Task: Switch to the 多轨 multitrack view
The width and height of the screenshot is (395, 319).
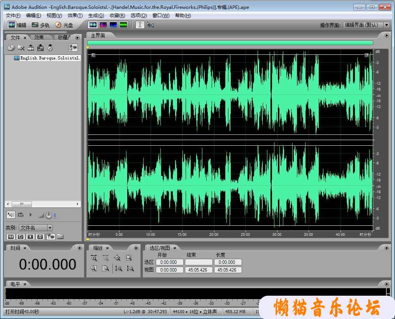Action: (40, 25)
